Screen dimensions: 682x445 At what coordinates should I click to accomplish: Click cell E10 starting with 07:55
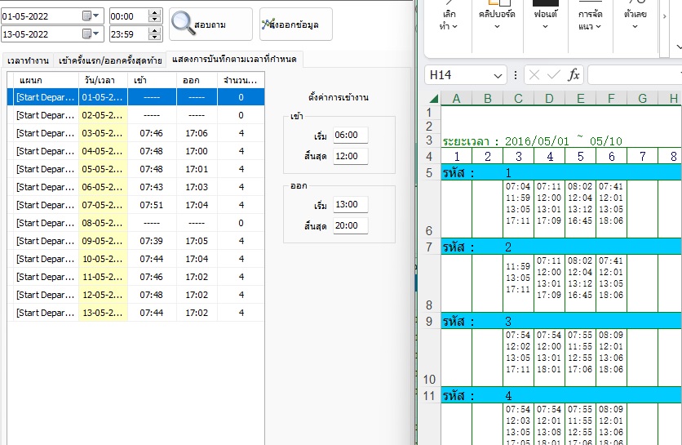(580, 358)
